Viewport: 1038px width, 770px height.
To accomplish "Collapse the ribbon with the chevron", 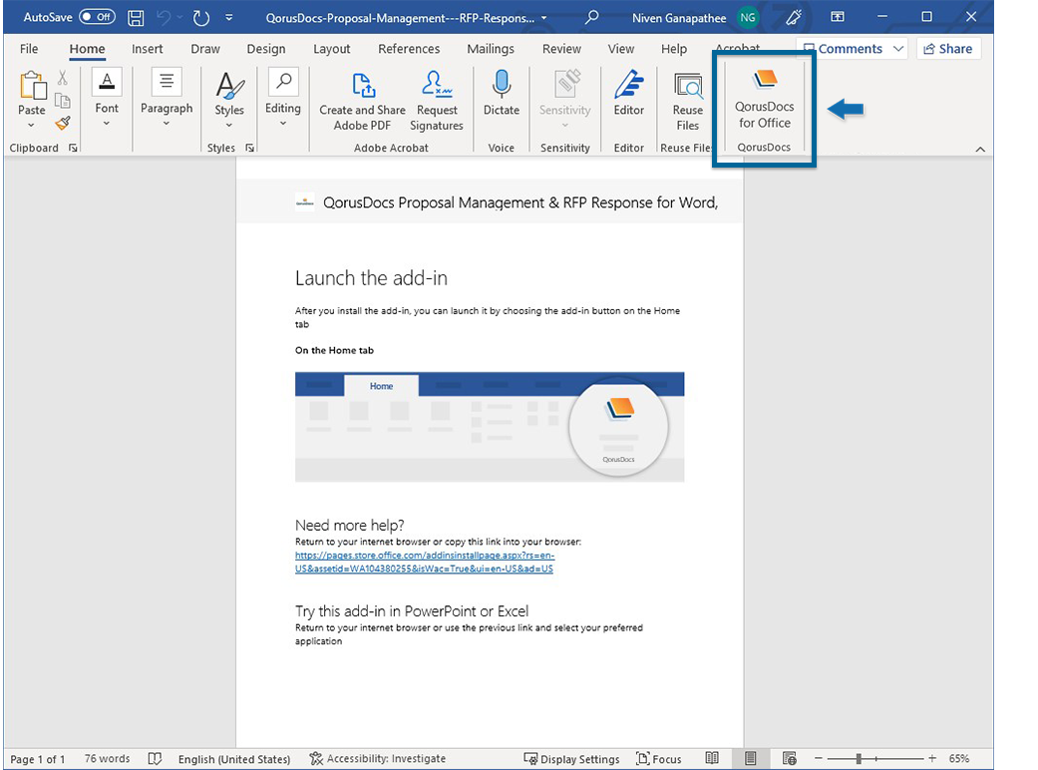I will (x=980, y=149).
